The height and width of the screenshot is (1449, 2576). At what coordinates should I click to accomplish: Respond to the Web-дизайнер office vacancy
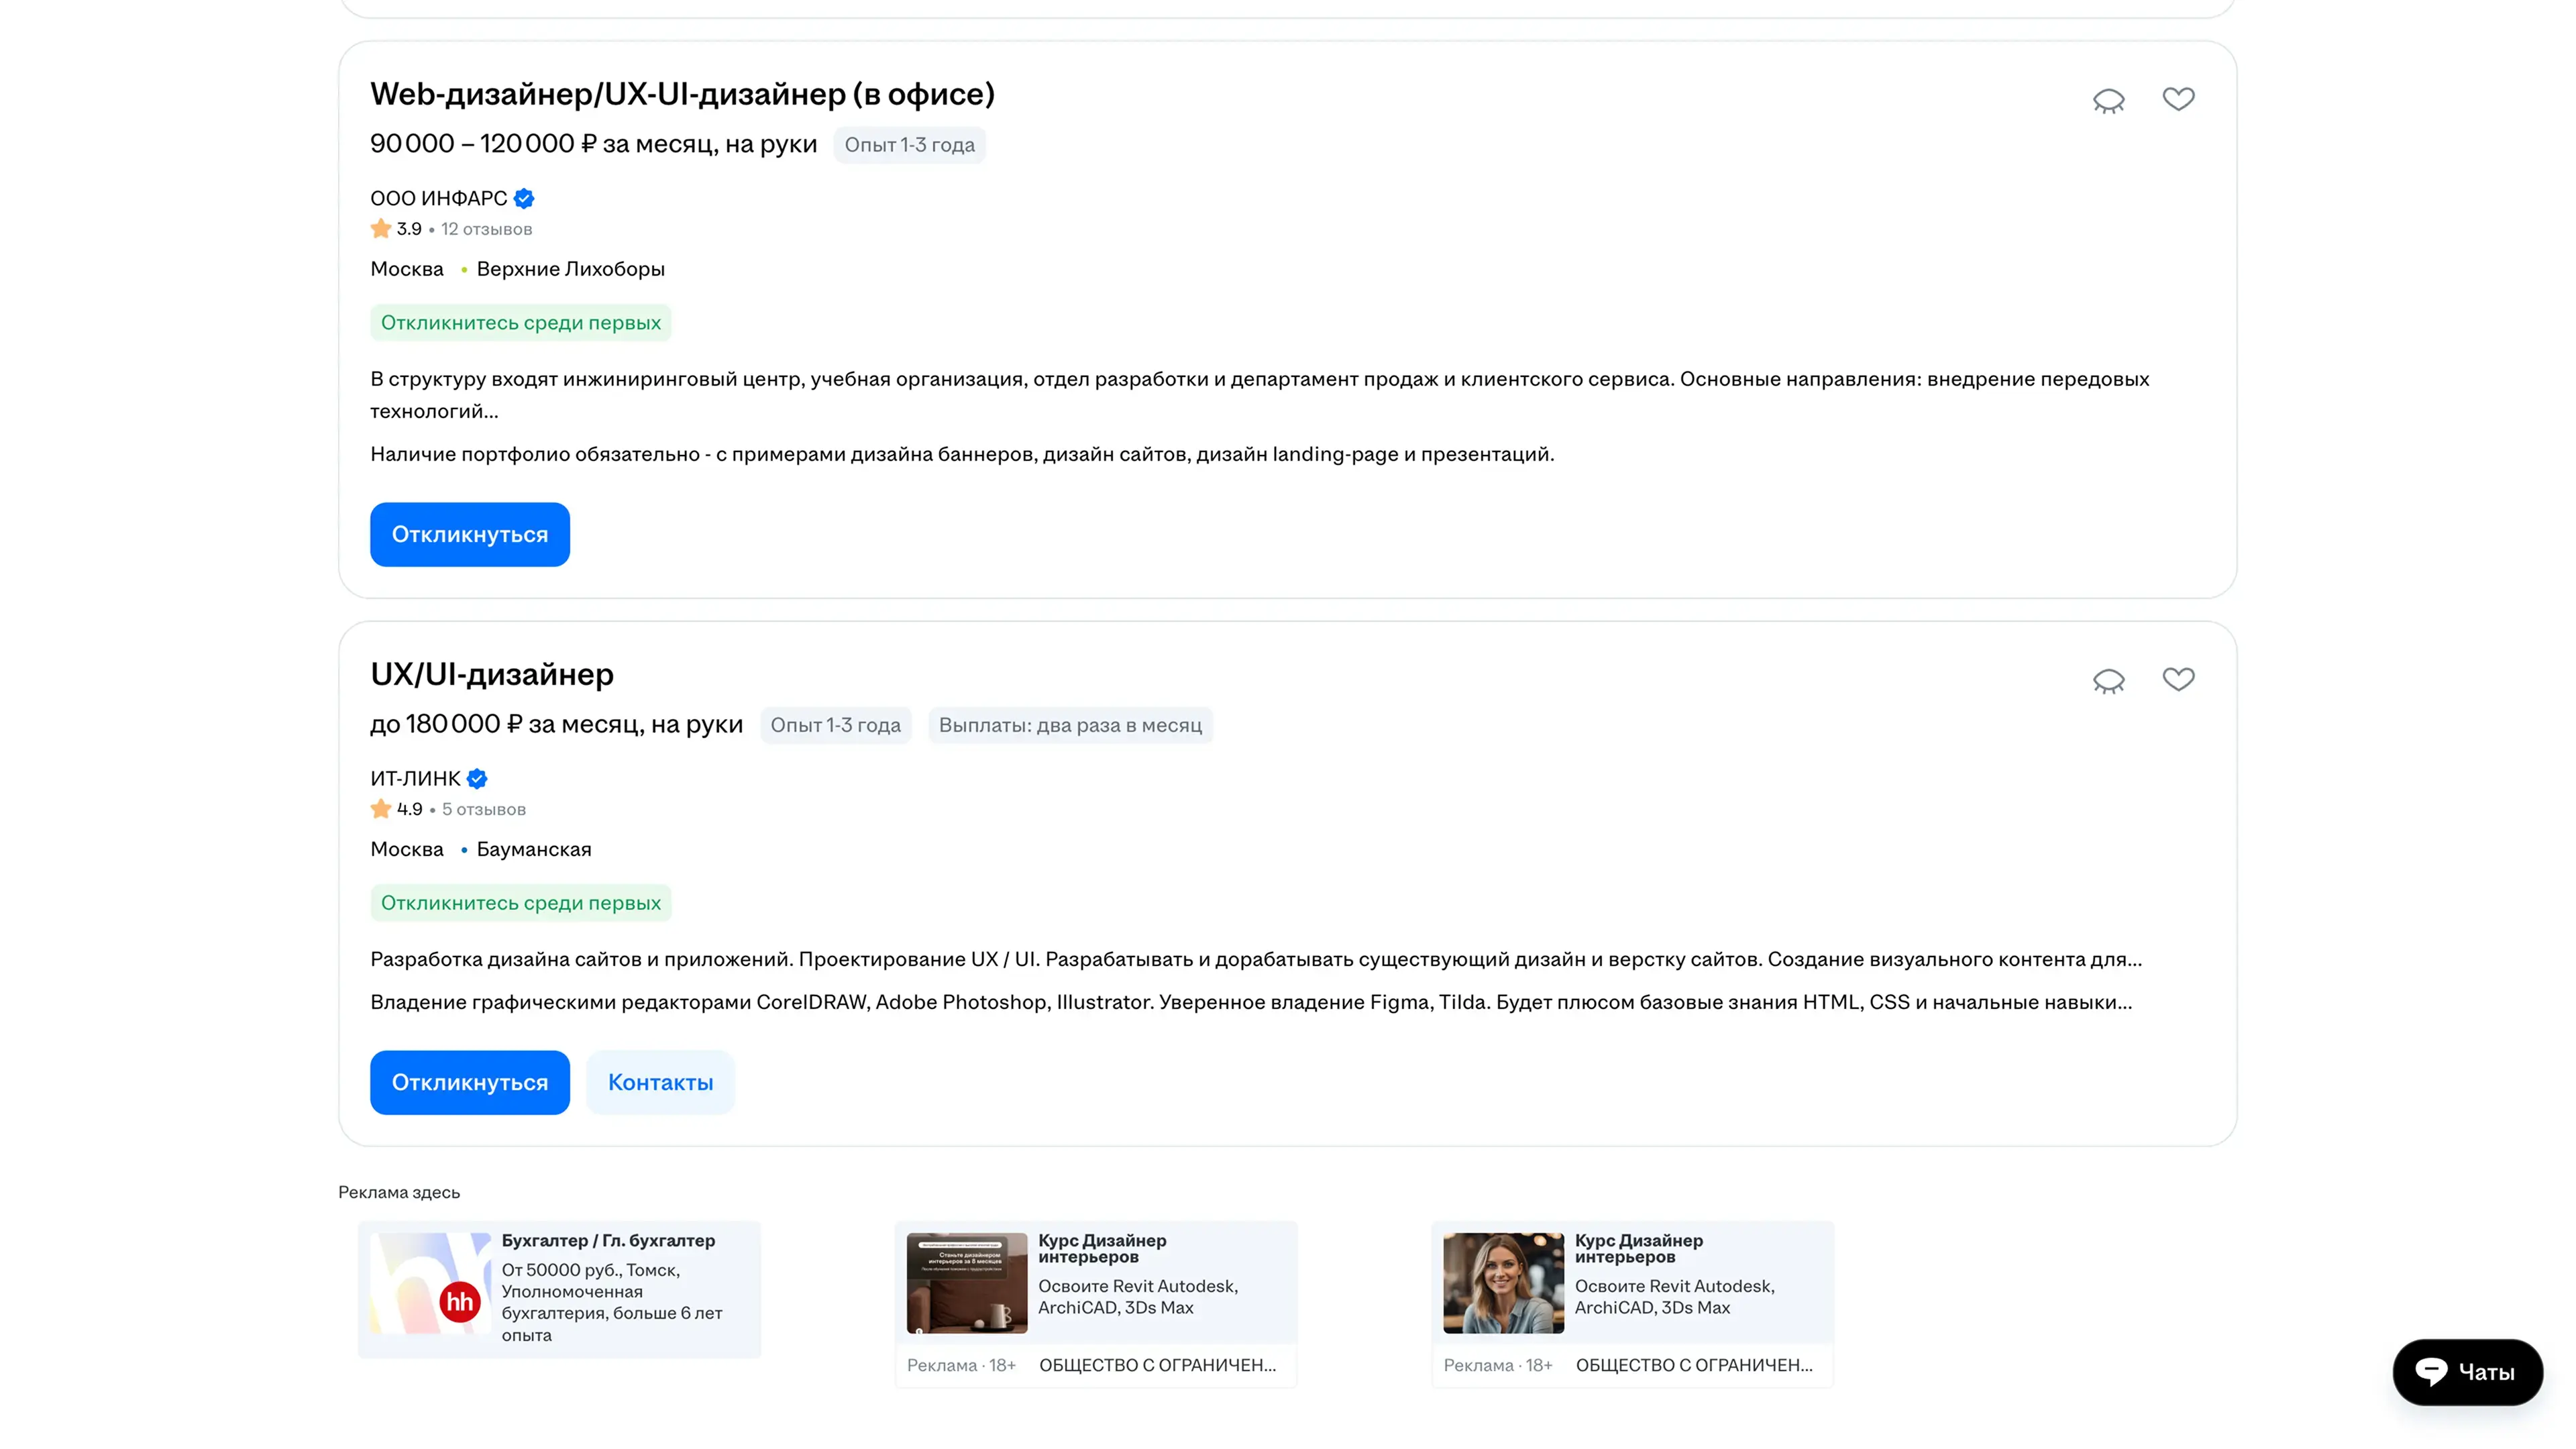(469, 535)
